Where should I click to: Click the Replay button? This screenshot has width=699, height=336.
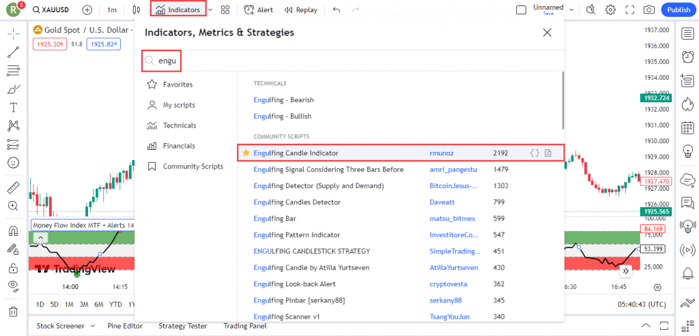(x=301, y=10)
